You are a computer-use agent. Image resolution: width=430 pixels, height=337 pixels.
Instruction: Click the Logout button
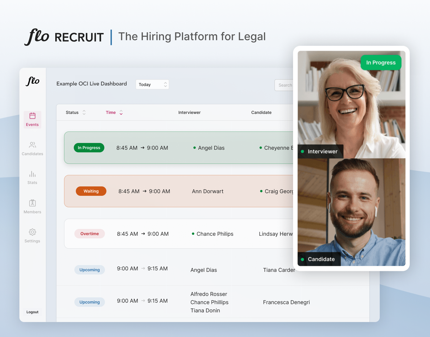pyautogui.click(x=32, y=312)
